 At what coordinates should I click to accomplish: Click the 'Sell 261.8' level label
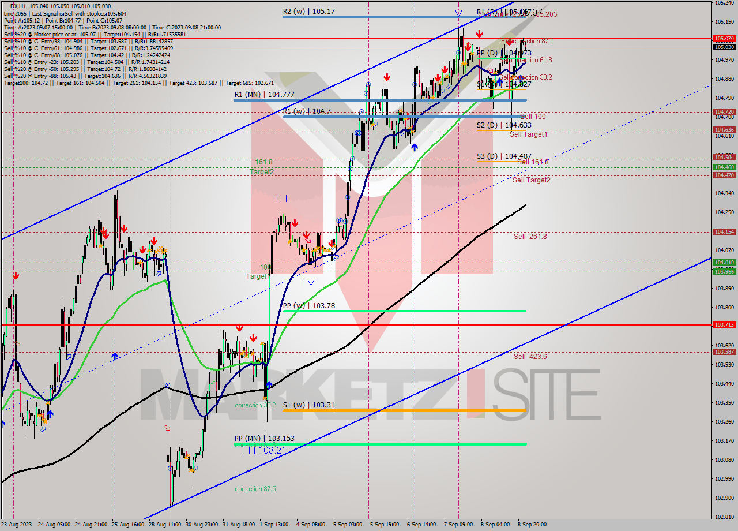tap(530, 237)
